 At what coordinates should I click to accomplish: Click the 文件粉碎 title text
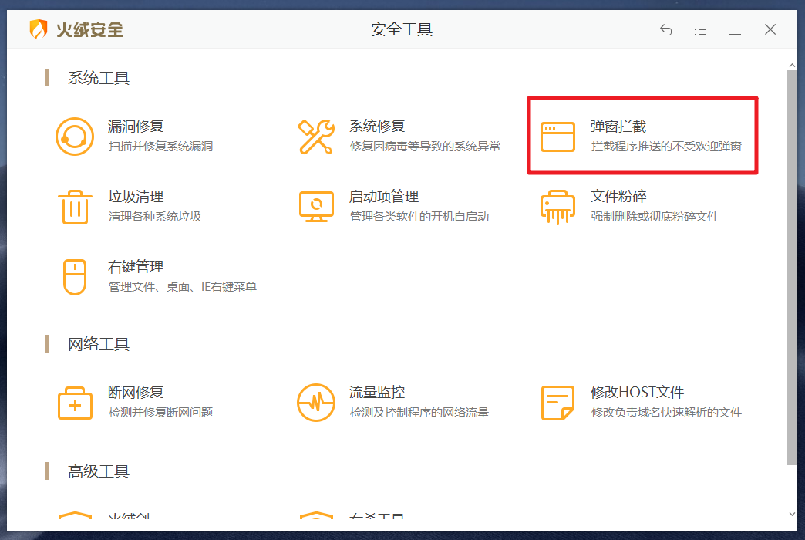[618, 196]
